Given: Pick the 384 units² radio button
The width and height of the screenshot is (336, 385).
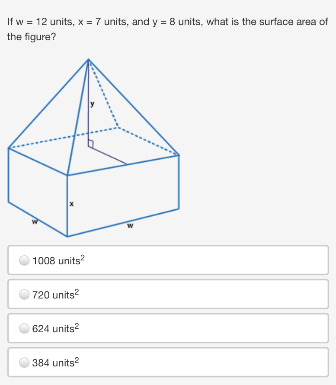Looking at the screenshot, I should coord(25,363).
